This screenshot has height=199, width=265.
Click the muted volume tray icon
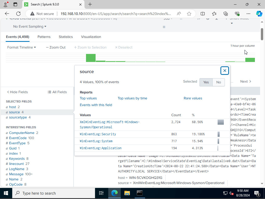click(232, 193)
